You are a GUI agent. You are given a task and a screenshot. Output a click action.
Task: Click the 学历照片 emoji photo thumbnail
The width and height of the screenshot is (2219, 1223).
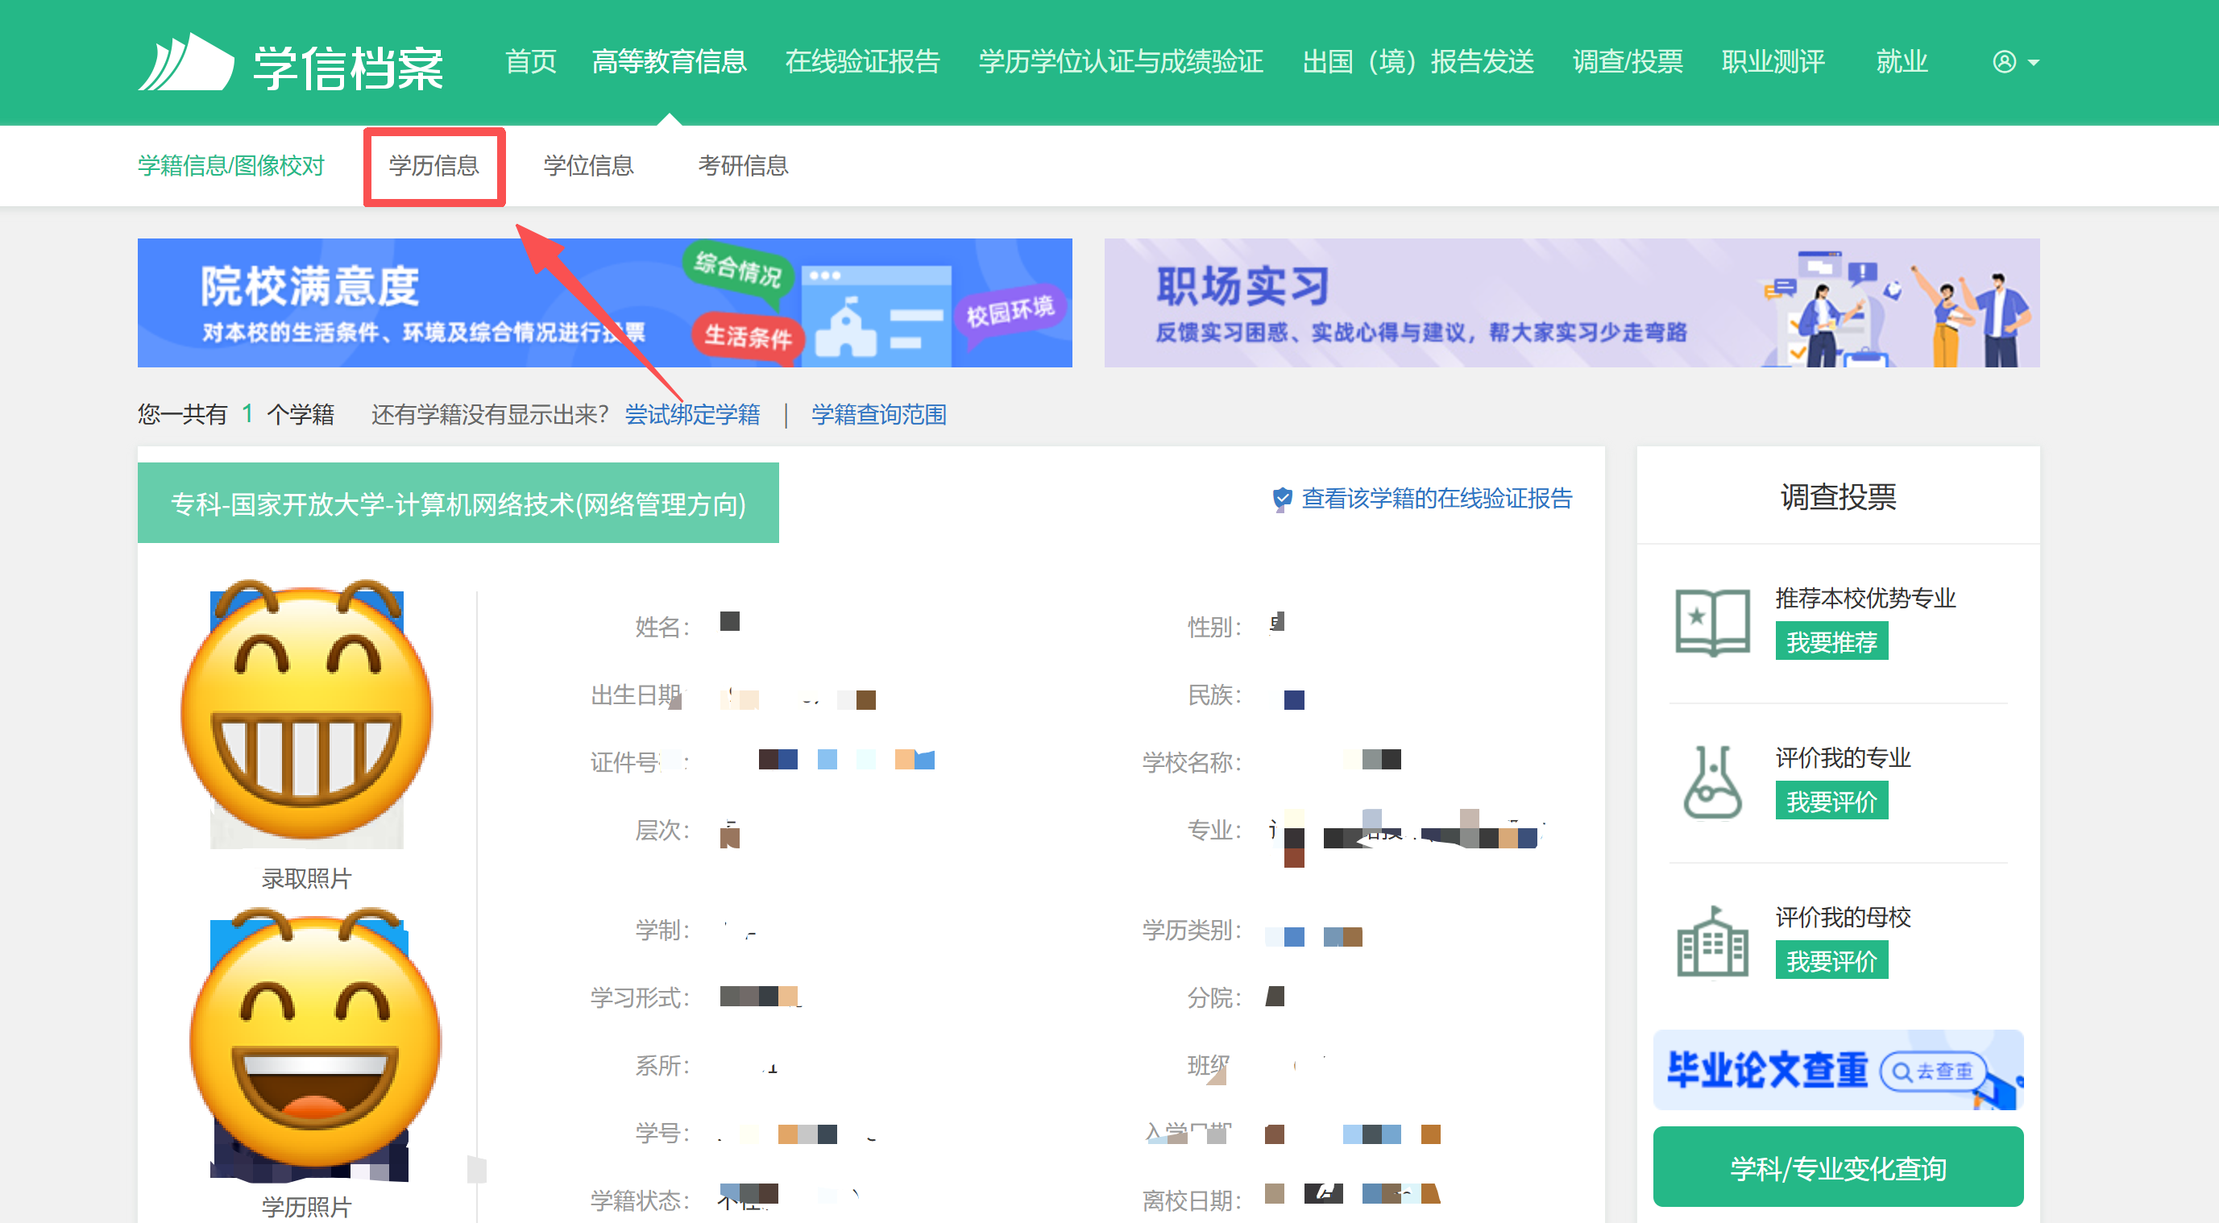click(313, 1043)
